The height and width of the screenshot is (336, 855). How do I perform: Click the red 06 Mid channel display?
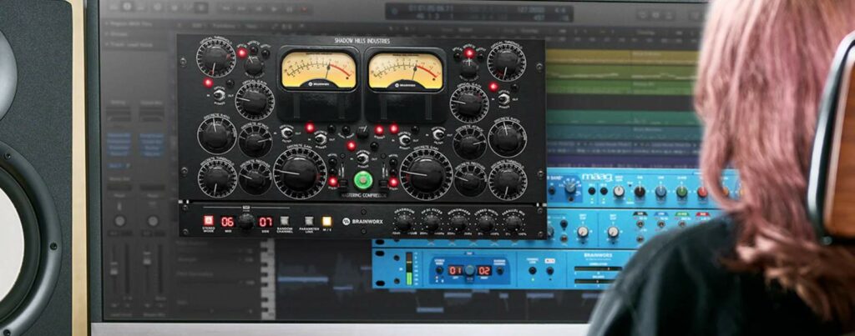pyautogui.click(x=226, y=222)
